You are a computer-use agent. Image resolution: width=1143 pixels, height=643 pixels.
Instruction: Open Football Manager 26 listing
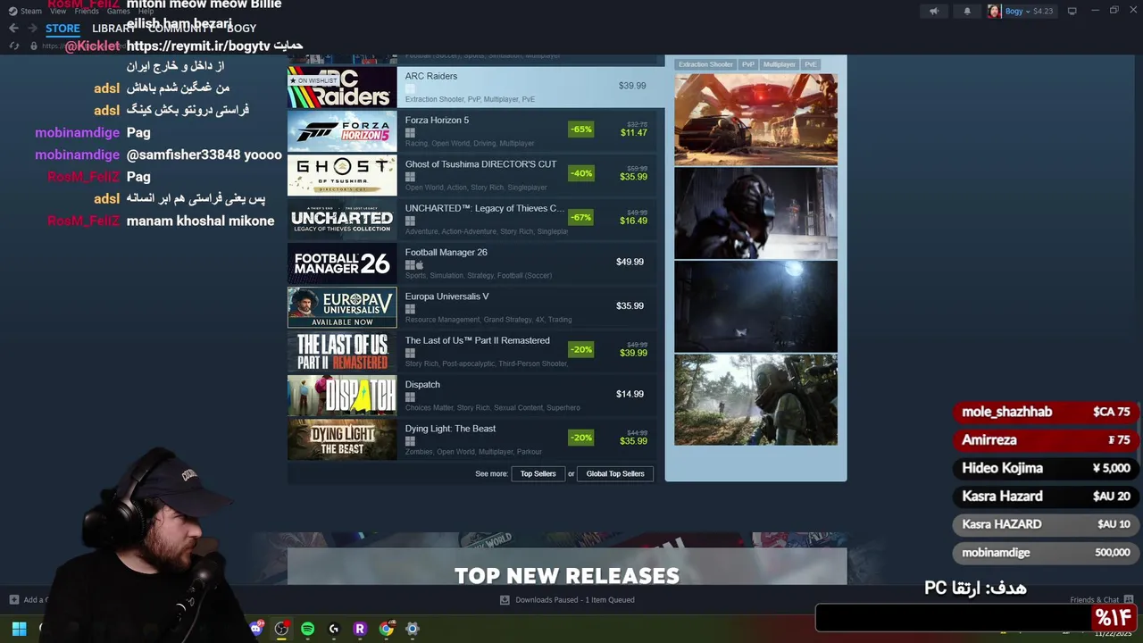click(471, 263)
